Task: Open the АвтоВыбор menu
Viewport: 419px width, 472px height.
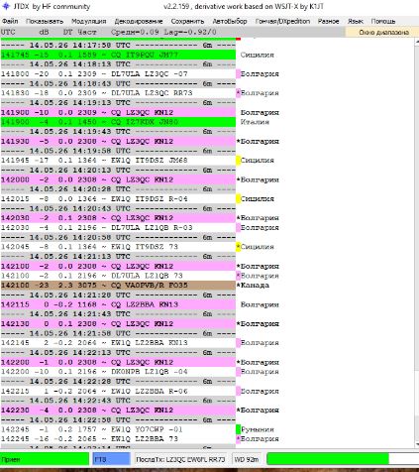Action: (230, 21)
